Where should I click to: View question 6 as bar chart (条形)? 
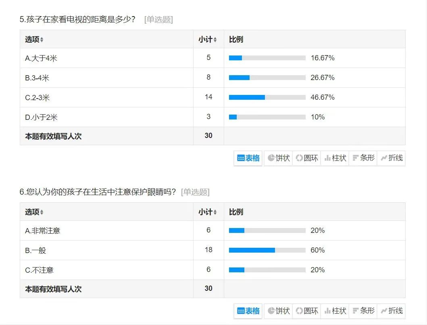[363, 311]
